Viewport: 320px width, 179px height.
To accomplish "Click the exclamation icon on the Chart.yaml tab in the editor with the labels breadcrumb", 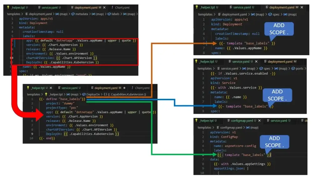I will [112, 7].
